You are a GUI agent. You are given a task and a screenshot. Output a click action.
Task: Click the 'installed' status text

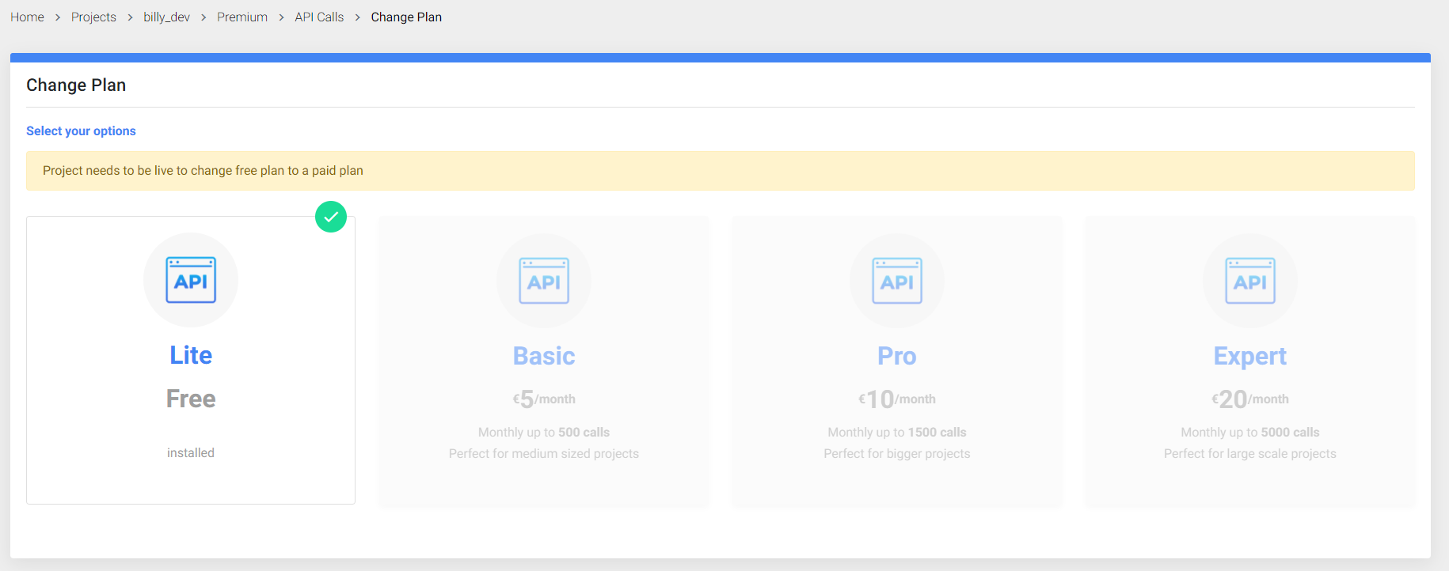pyautogui.click(x=191, y=453)
